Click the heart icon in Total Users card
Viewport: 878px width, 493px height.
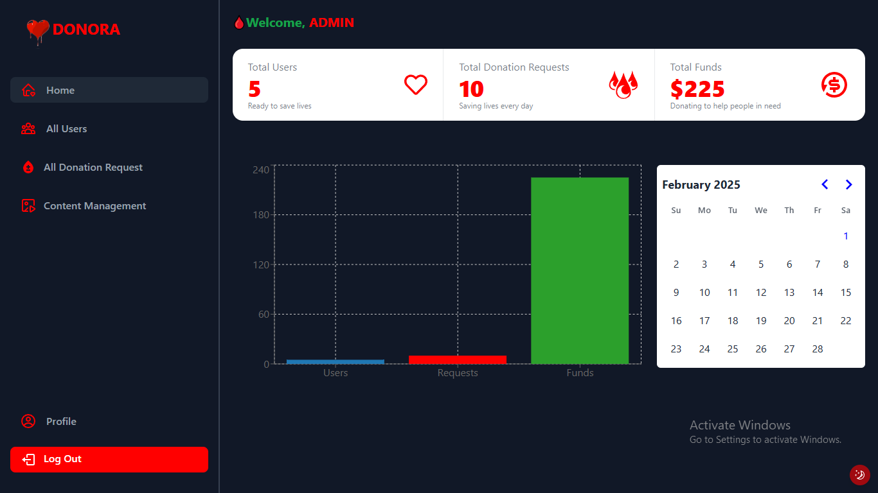click(x=415, y=85)
